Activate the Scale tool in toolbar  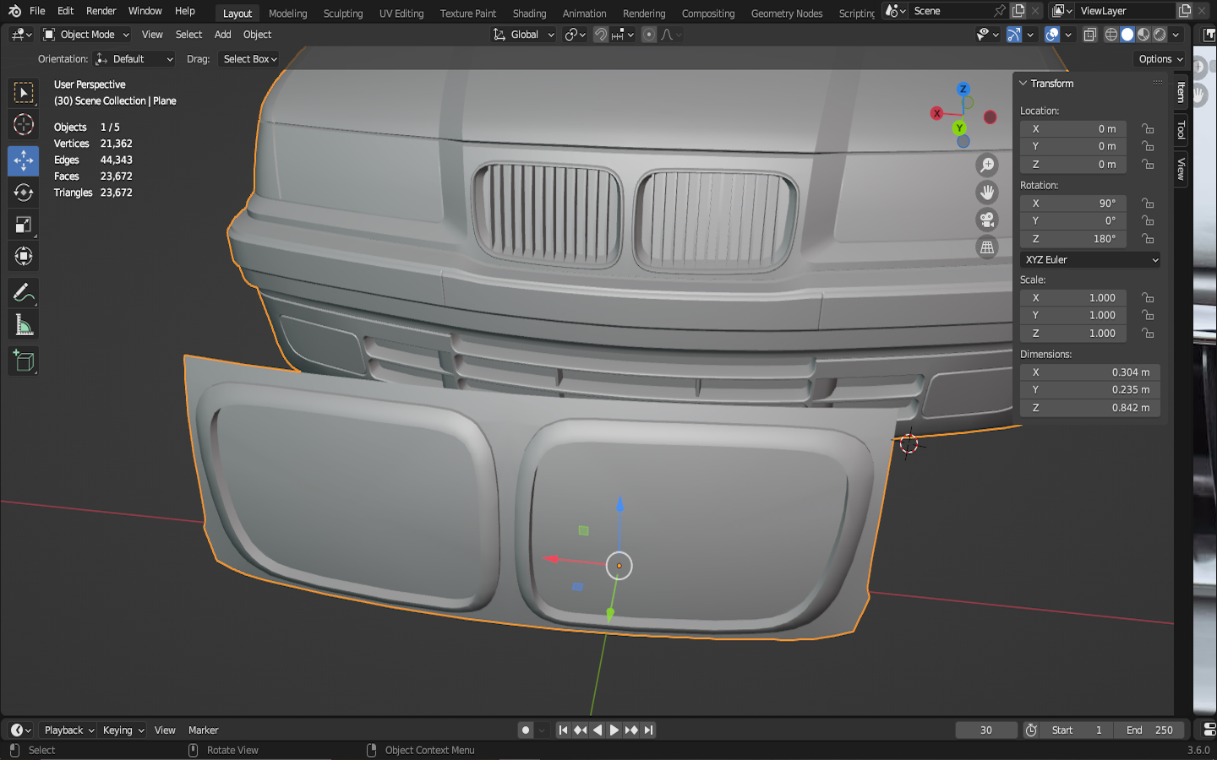pyautogui.click(x=24, y=225)
